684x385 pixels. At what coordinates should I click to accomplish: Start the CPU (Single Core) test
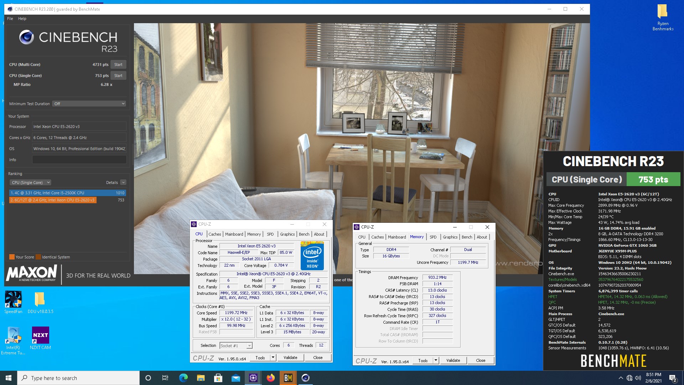118,76
